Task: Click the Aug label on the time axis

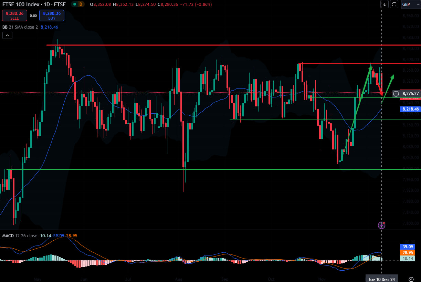Action: [178, 279]
